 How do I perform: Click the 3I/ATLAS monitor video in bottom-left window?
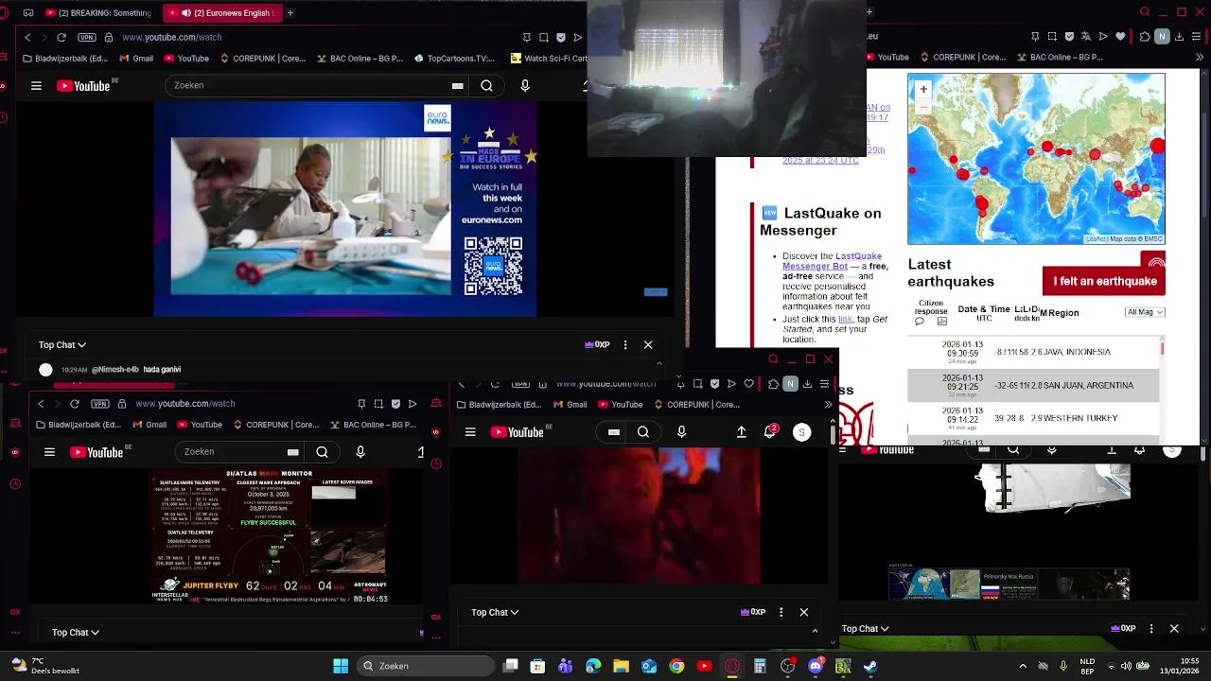pyautogui.click(x=270, y=536)
